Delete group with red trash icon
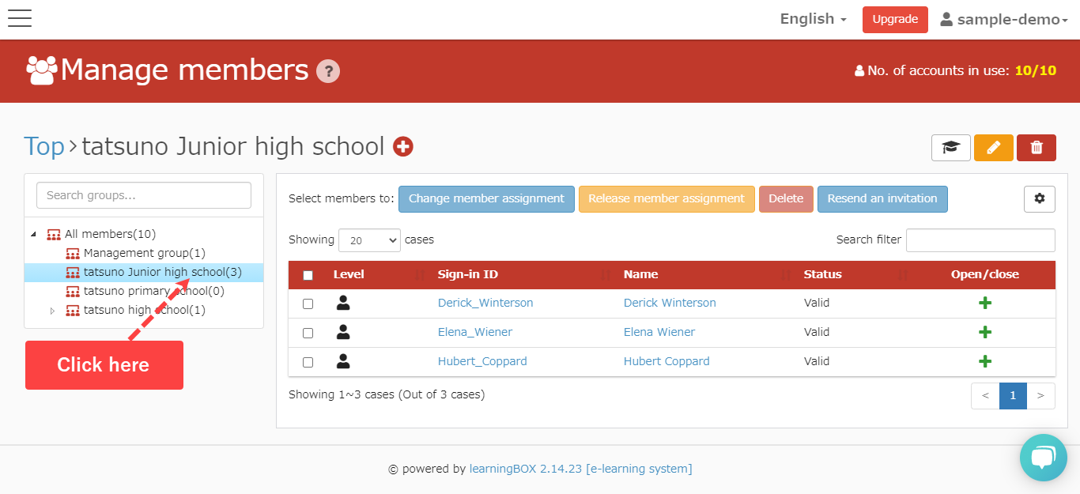 coord(1036,148)
